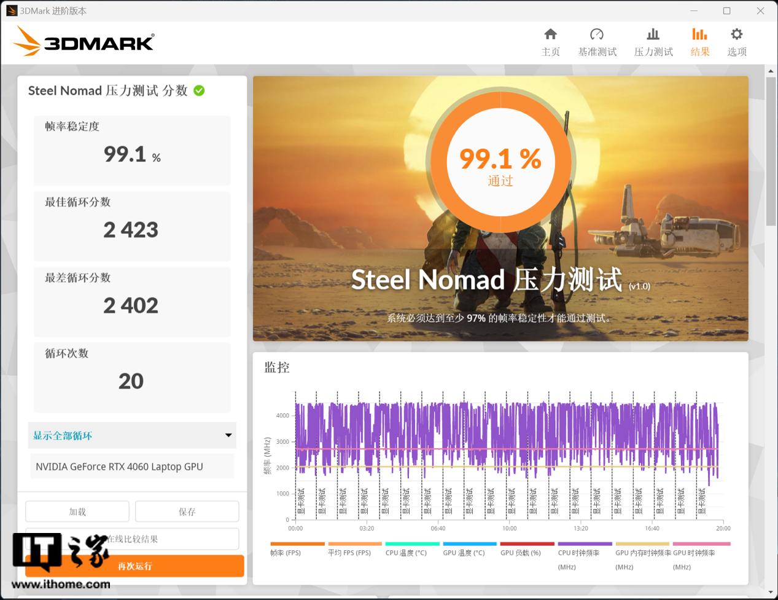Click the 99.1 % 通过 result circle
Image resolution: width=778 pixels, height=600 pixels.
[x=500, y=162]
